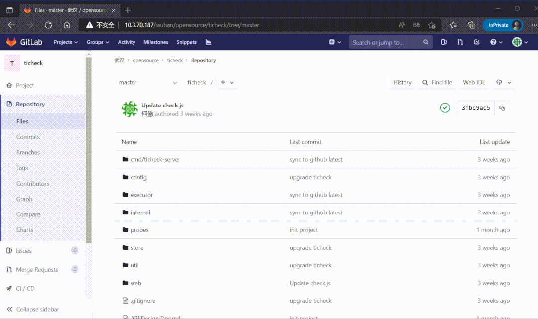
Task: Open the cmd/ticheck-server folder
Action: pos(155,160)
